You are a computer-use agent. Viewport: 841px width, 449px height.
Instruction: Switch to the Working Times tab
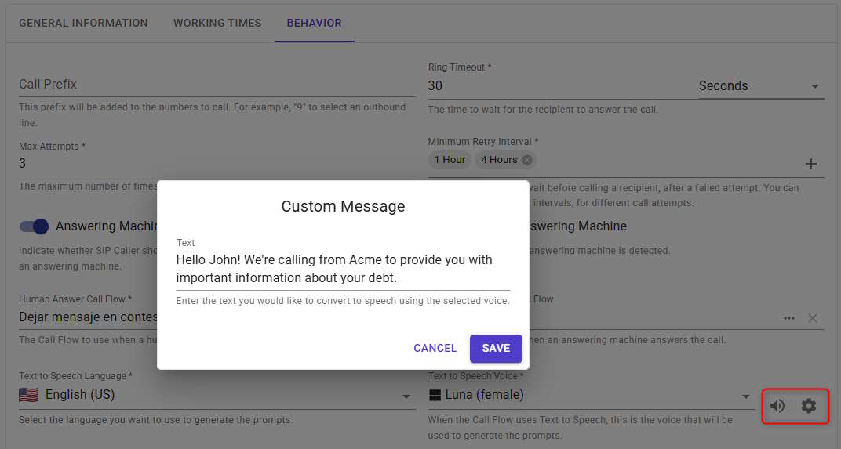pos(217,23)
